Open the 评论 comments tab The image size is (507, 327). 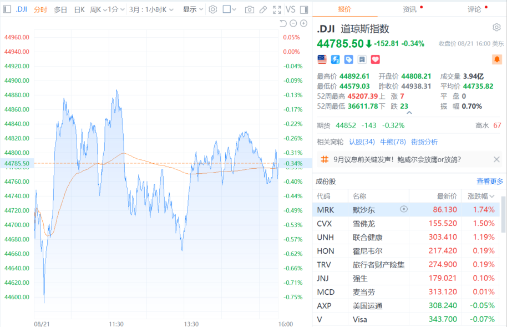(x=474, y=9)
